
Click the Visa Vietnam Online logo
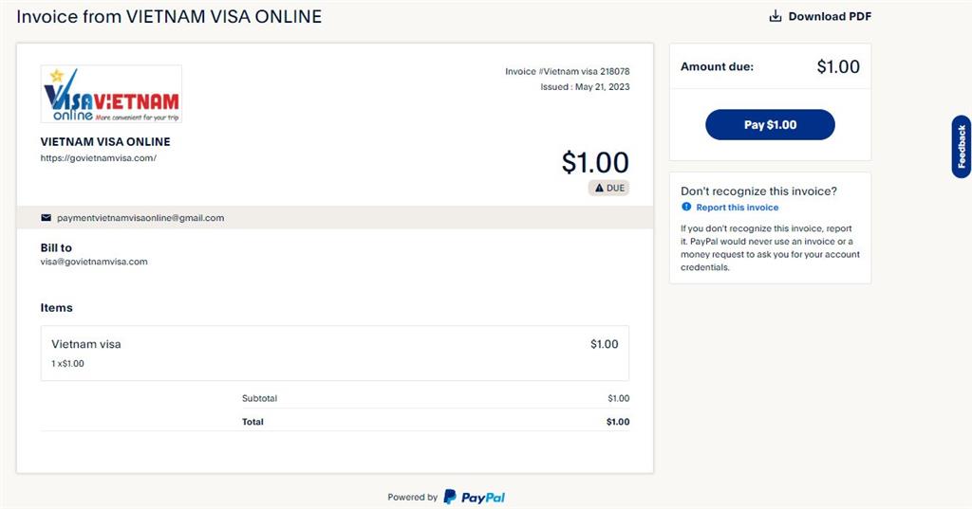112,94
